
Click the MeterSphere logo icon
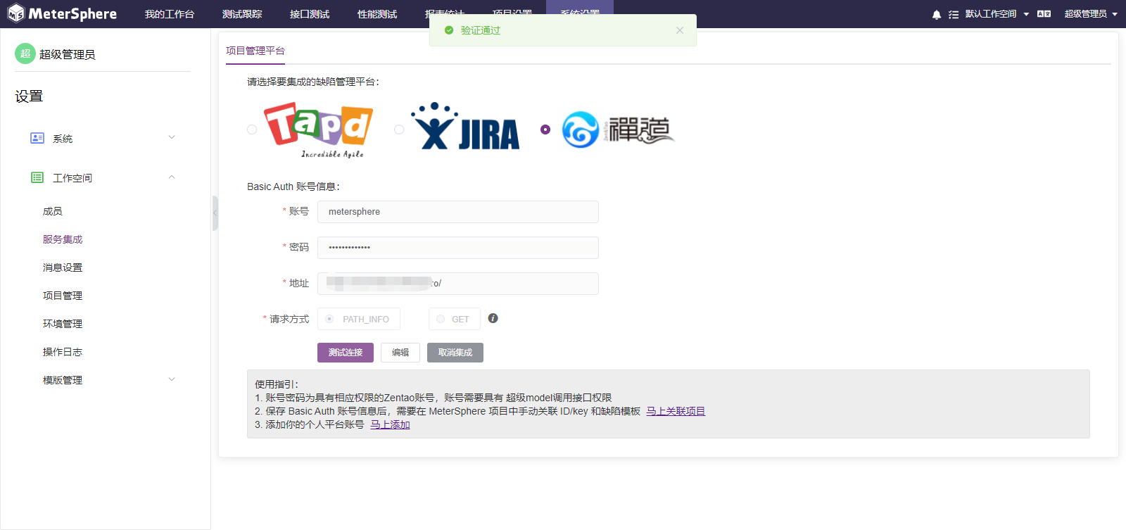click(x=15, y=13)
